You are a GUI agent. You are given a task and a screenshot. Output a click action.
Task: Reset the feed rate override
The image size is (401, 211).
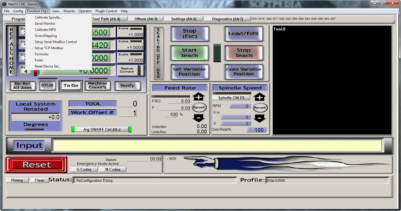pyautogui.click(x=199, y=107)
